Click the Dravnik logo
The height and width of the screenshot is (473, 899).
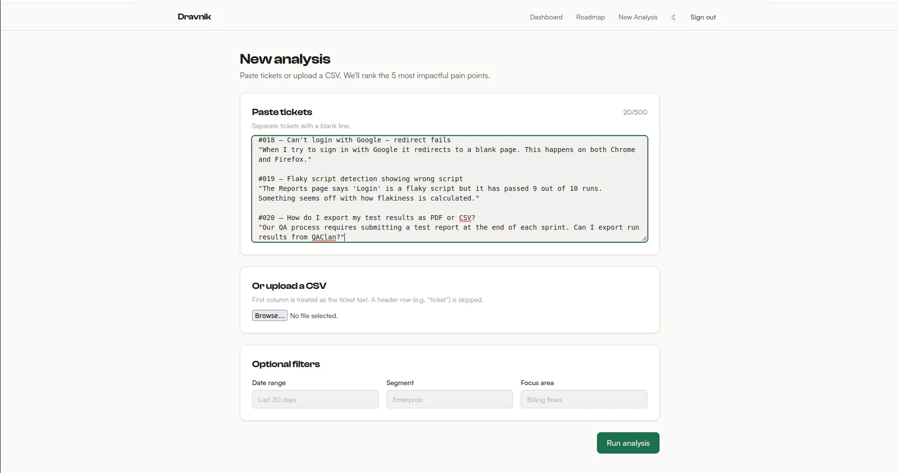(x=194, y=17)
